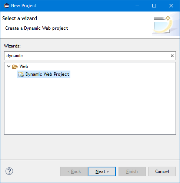Maximize the New Project dialog
This screenshot has height=183, width=180.
[x=154, y=6]
